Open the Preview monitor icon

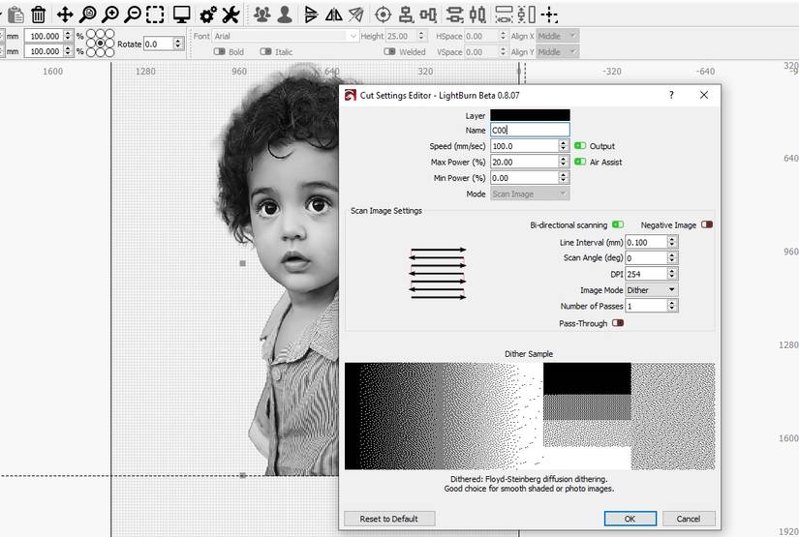[181, 15]
